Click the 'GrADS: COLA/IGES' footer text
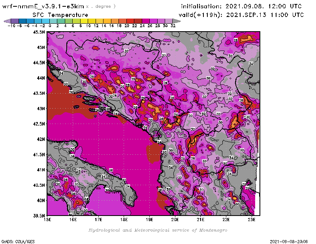Viewport: 316px width, 244px height. [x=18, y=242]
